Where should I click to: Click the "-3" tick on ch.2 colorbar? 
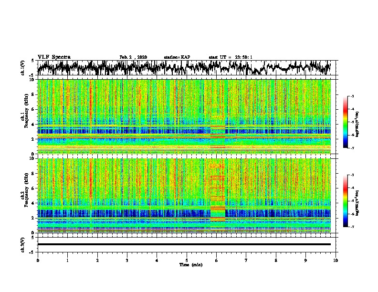(x=352, y=175)
